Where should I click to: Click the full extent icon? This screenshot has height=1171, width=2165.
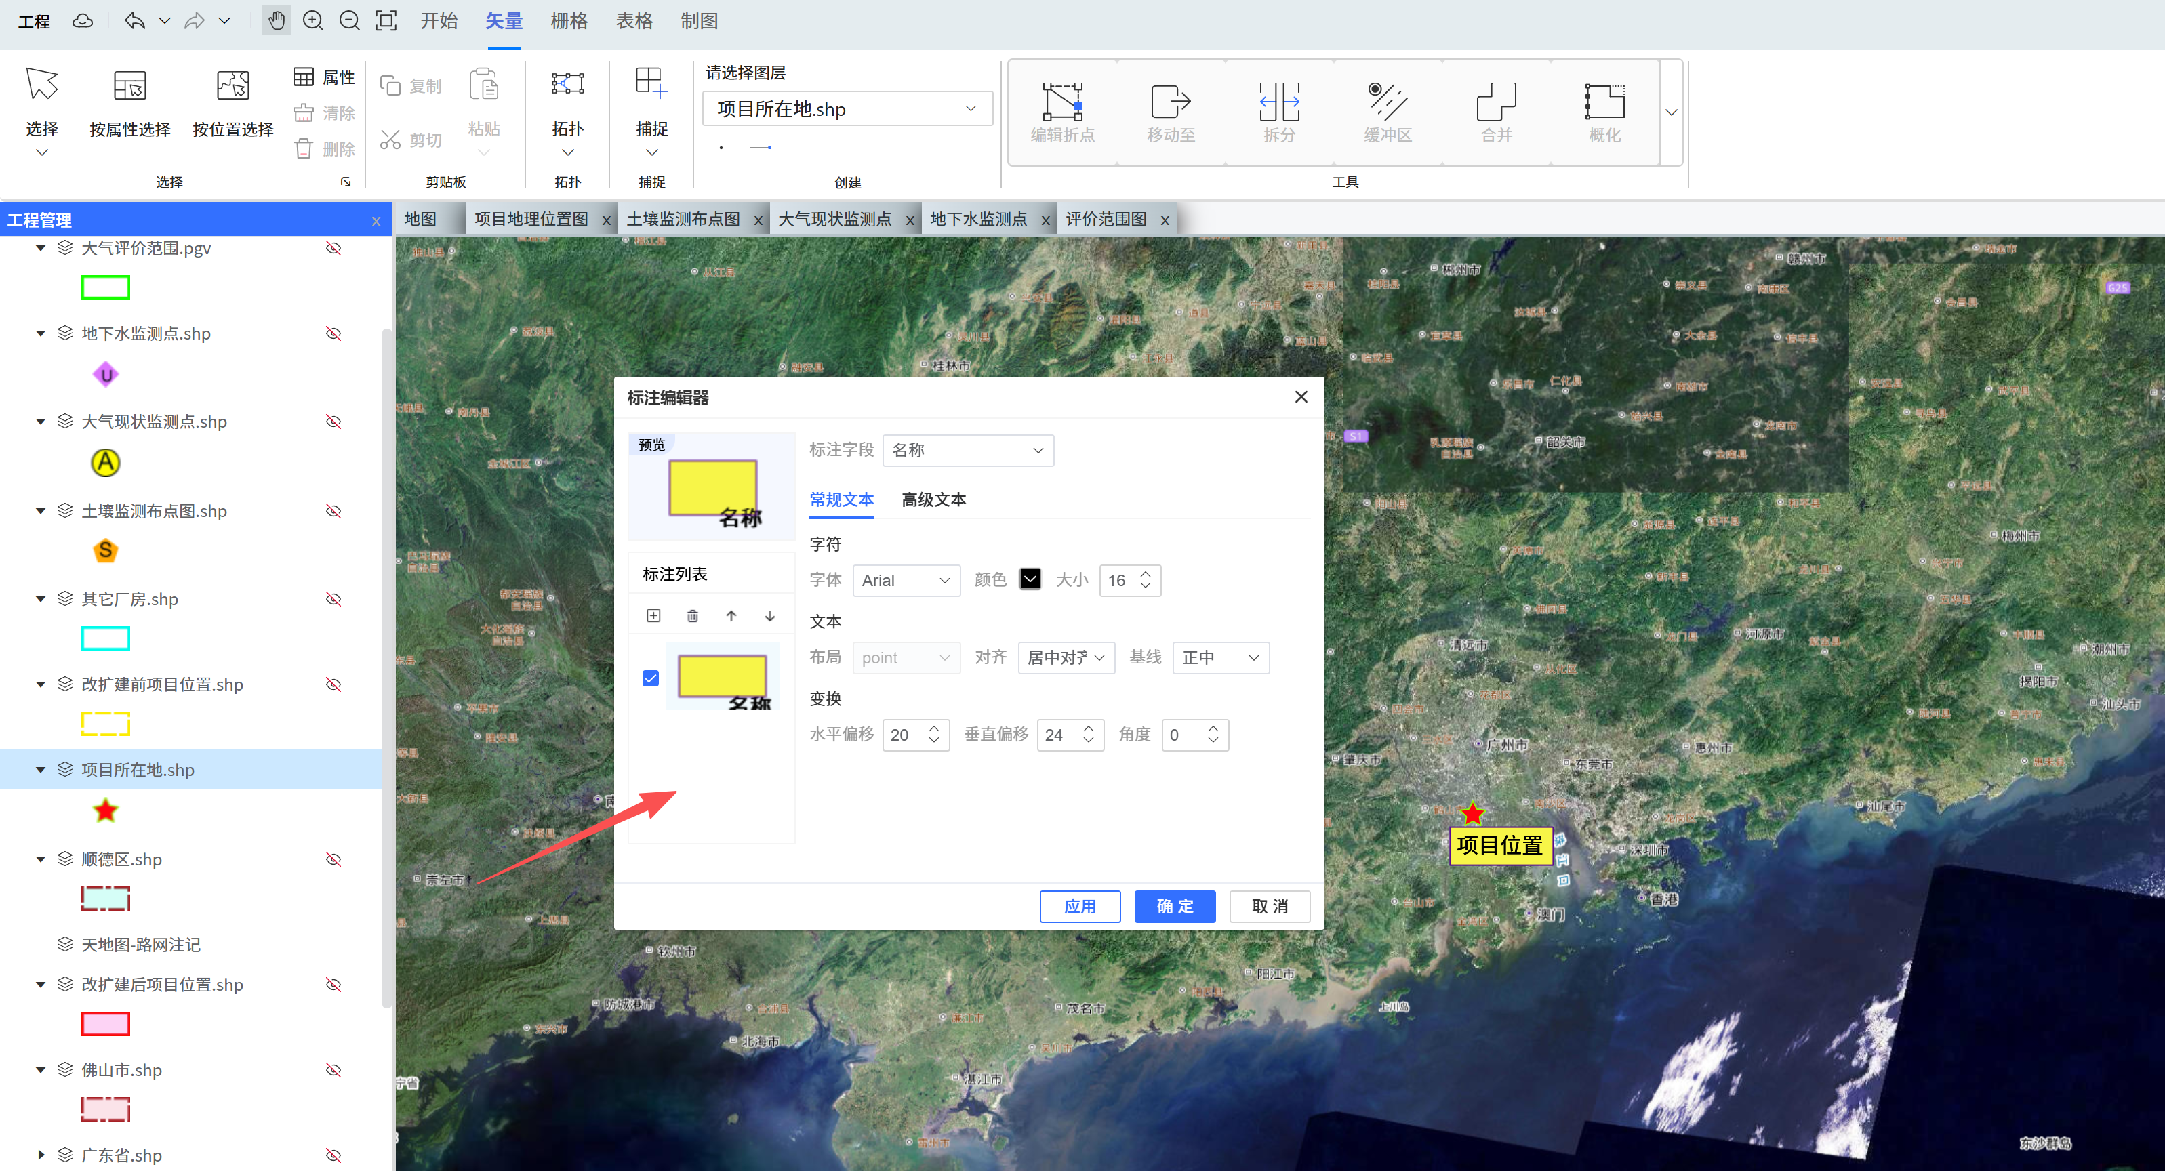point(386,21)
